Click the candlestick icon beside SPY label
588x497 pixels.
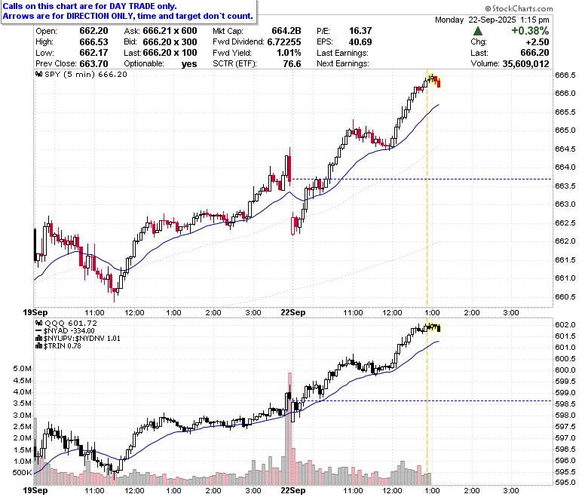click(39, 74)
